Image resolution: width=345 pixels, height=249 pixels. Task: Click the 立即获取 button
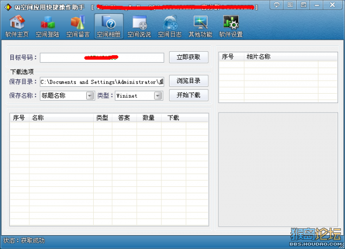coord(189,57)
